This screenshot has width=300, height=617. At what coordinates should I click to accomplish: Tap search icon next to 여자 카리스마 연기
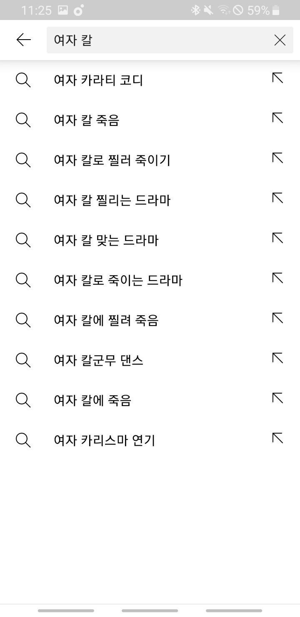23,440
